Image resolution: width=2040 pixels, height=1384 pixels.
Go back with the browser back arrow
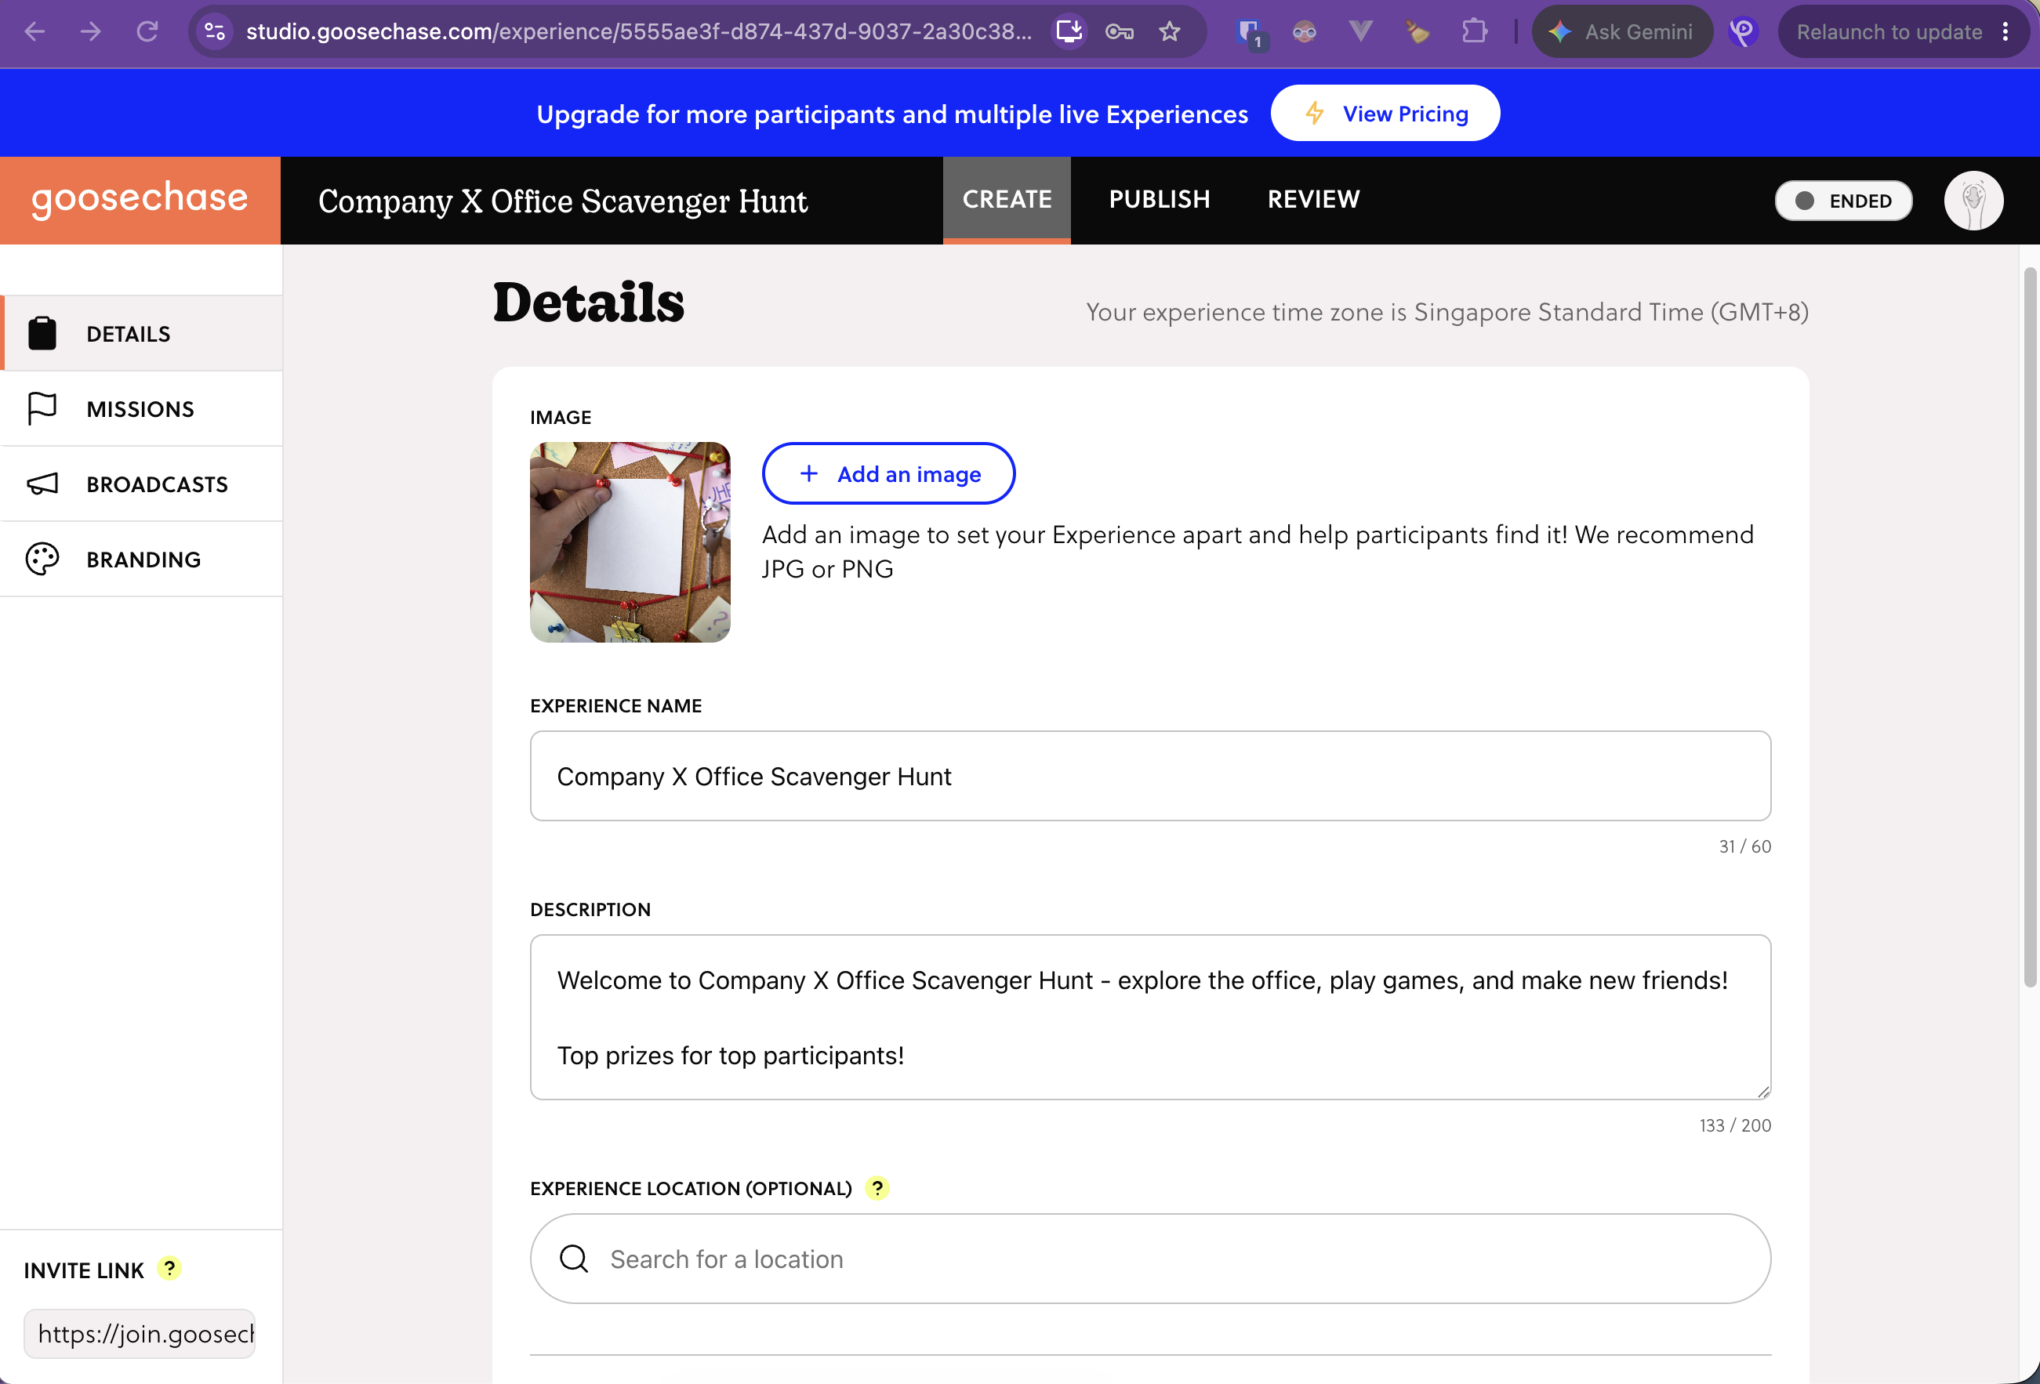pyautogui.click(x=34, y=31)
